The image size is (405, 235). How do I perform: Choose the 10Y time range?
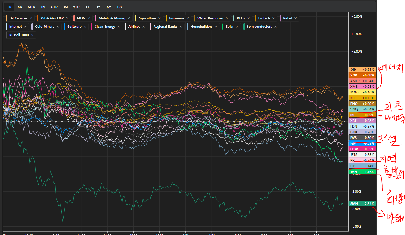point(120,7)
